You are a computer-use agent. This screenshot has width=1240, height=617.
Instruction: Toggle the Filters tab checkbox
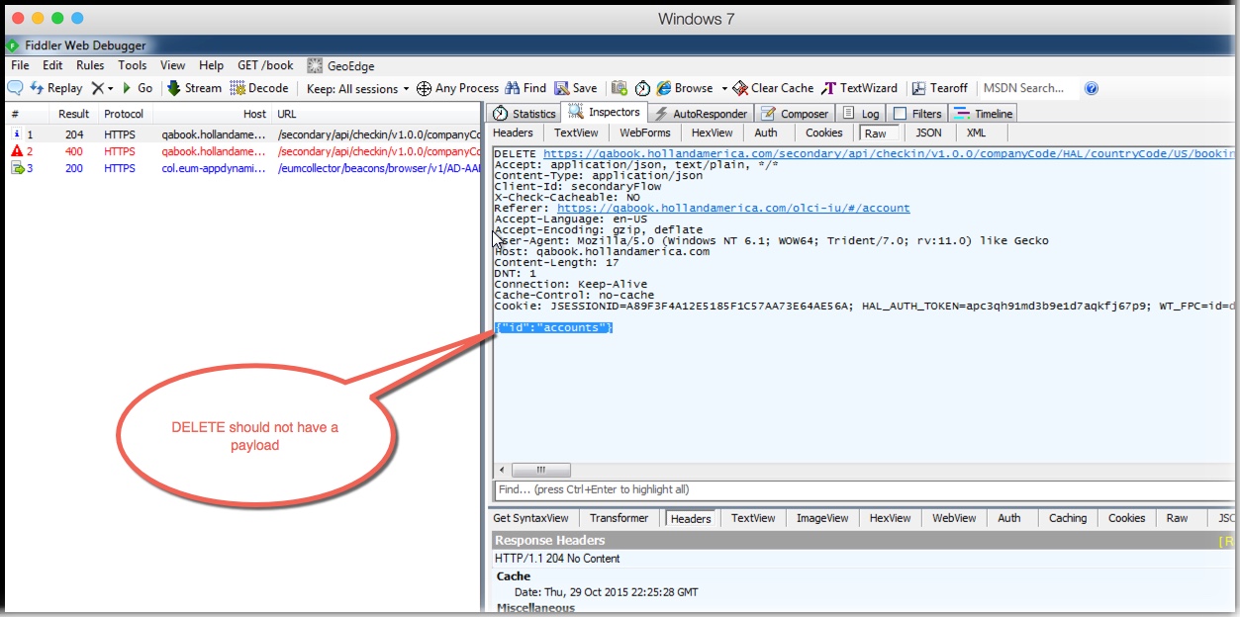click(899, 114)
